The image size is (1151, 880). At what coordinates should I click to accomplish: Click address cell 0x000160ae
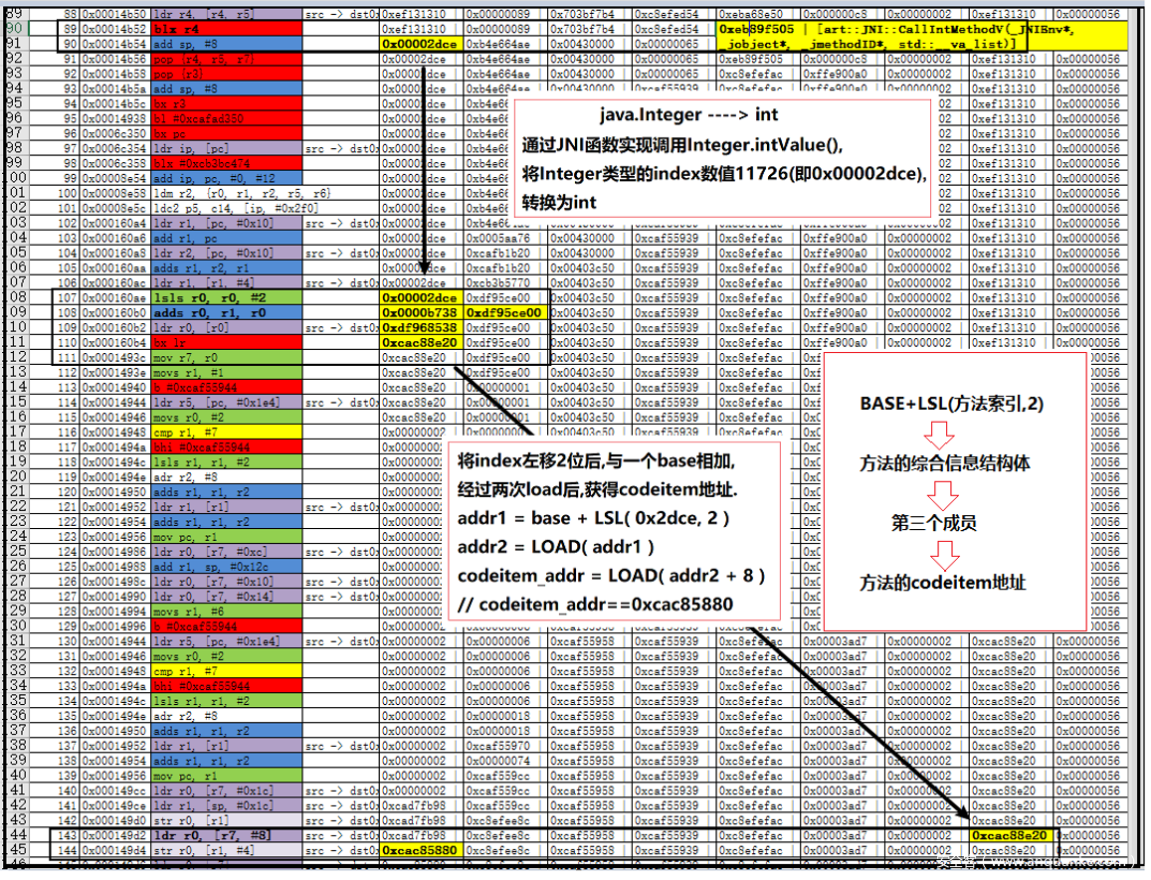[x=114, y=298]
